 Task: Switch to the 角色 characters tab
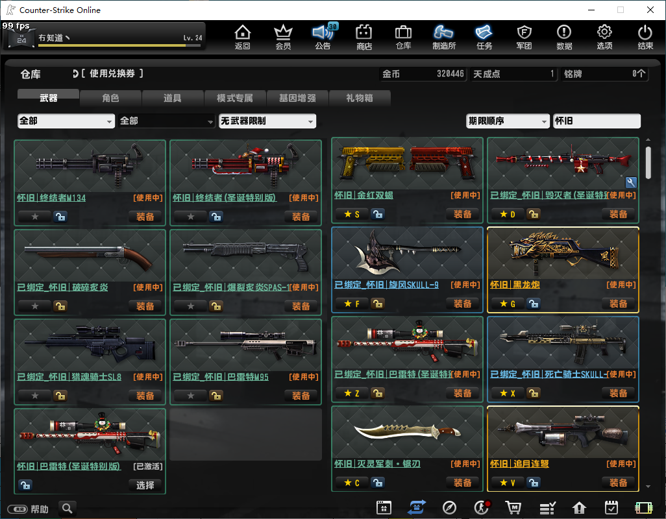coord(110,98)
